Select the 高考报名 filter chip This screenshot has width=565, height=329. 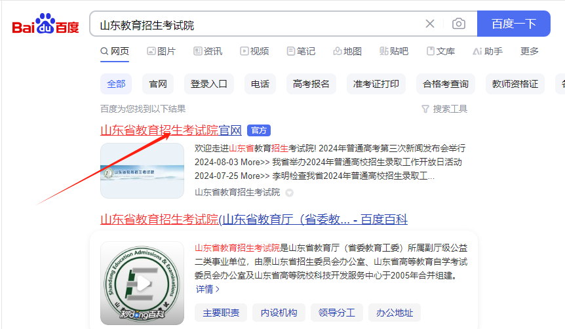(x=311, y=84)
